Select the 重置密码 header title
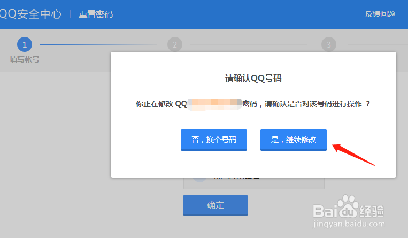The height and width of the screenshot is (238, 408). (96, 14)
